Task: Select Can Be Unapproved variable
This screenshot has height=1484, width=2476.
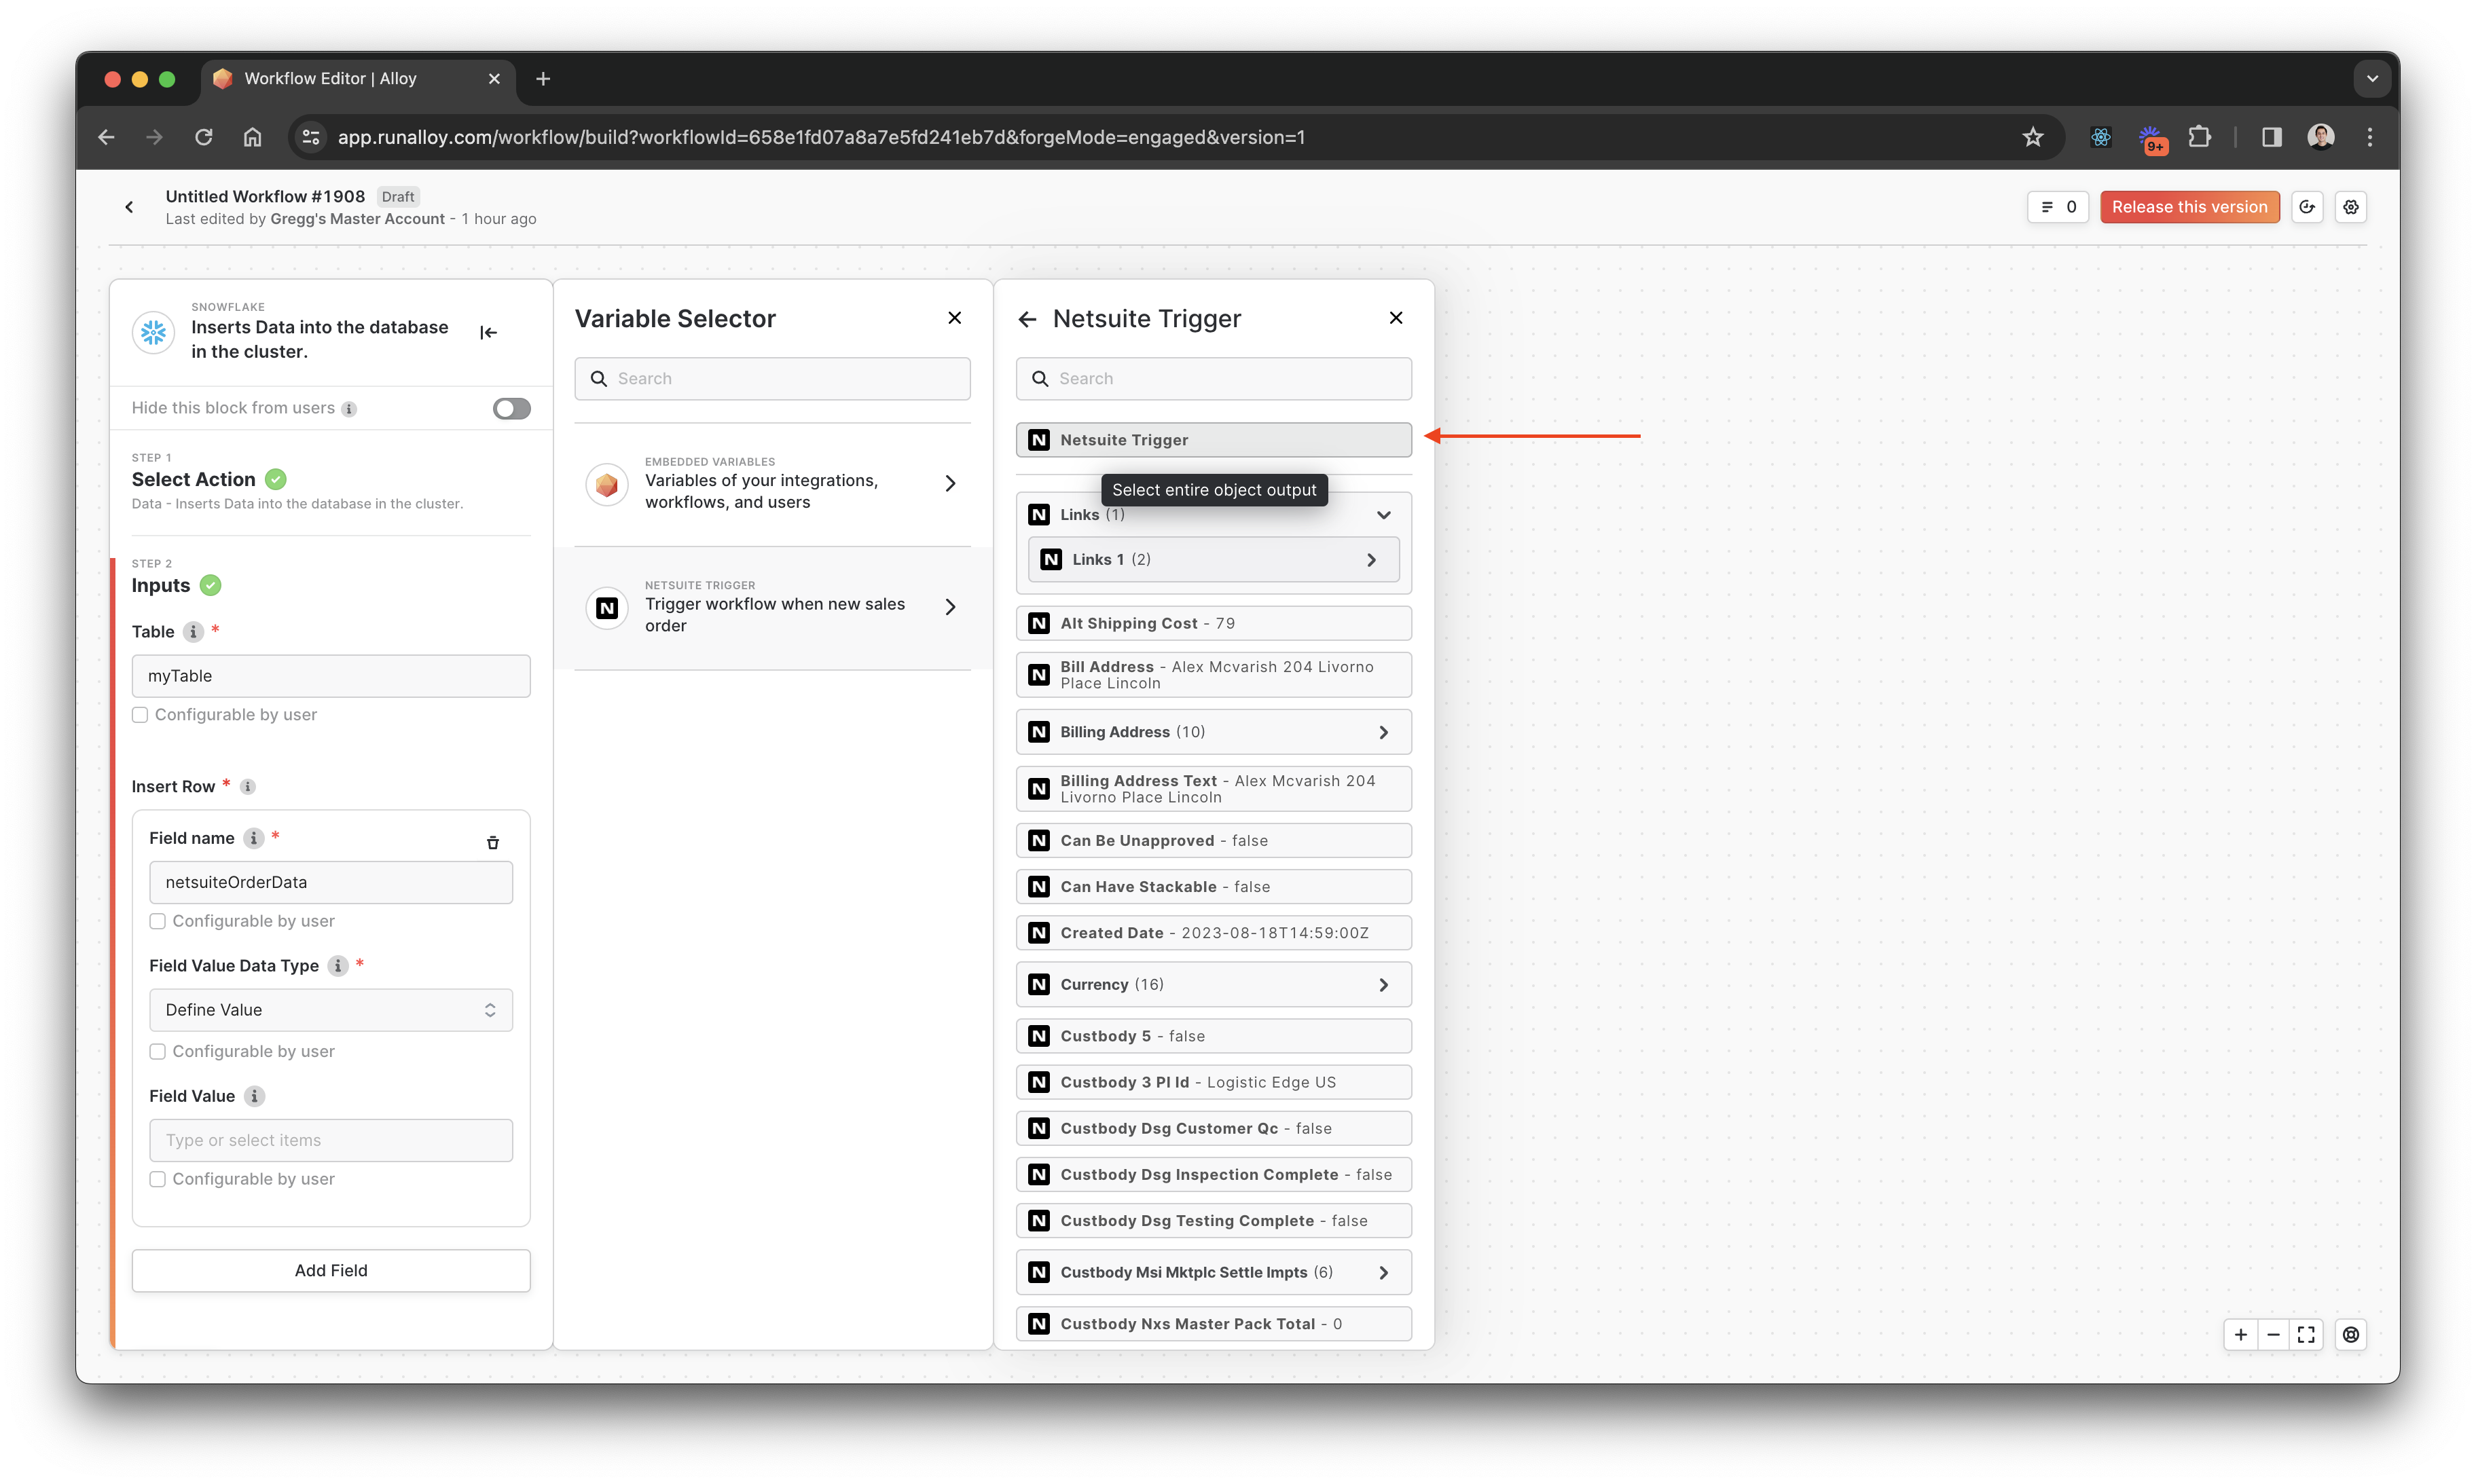Action: point(1212,841)
